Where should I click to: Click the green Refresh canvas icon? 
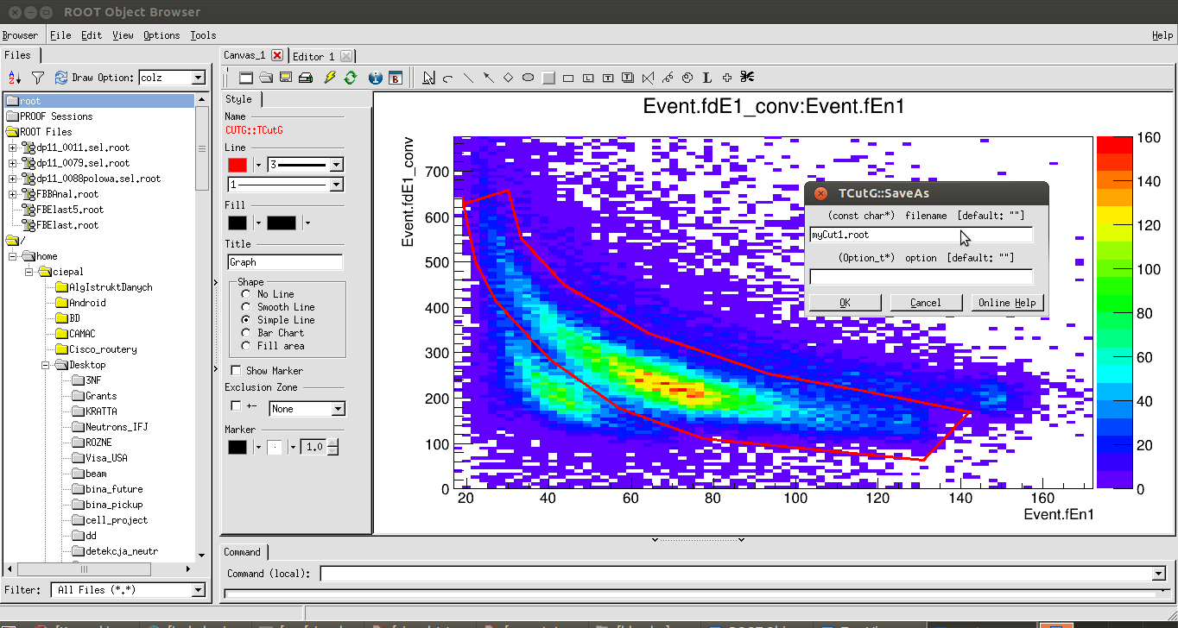(350, 78)
